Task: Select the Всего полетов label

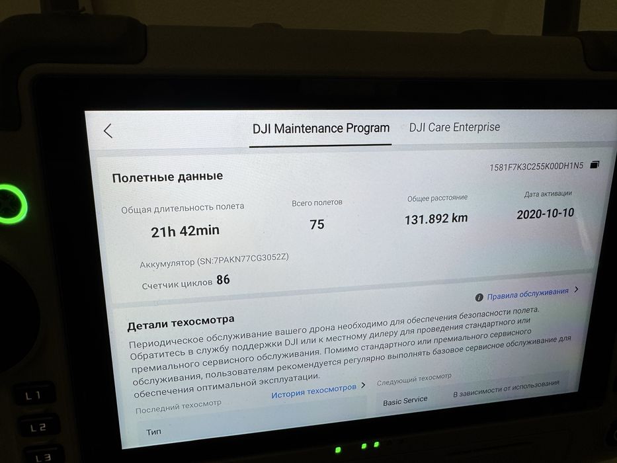Action: coord(317,203)
